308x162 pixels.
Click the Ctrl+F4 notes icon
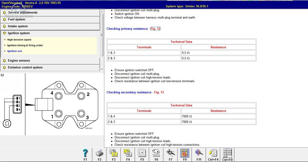point(213,154)
